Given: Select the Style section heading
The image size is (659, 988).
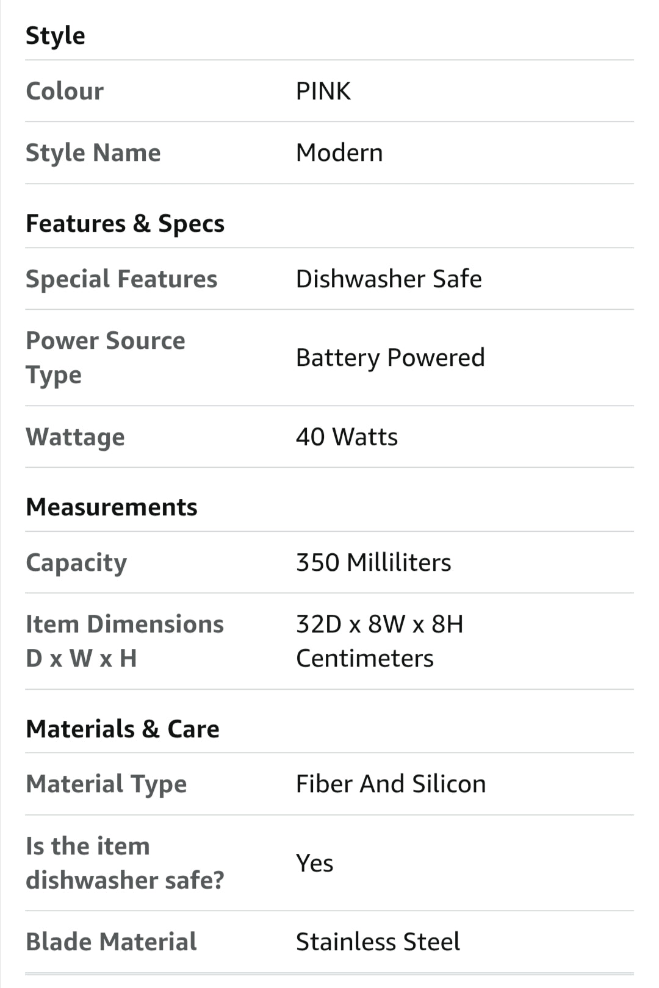Looking at the screenshot, I should point(56,35).
